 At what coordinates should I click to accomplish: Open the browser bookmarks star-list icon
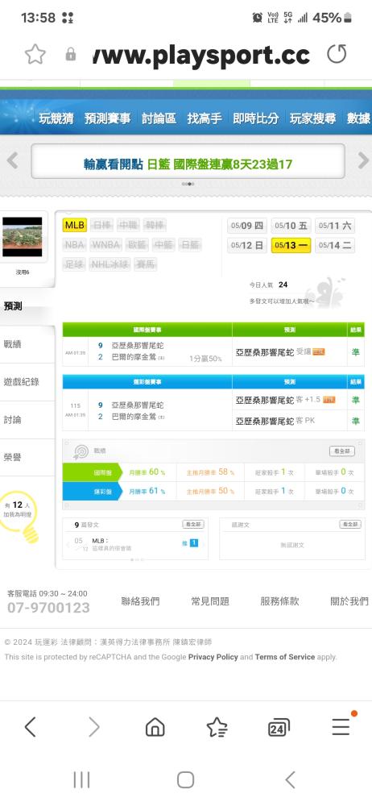coord(217,727)
